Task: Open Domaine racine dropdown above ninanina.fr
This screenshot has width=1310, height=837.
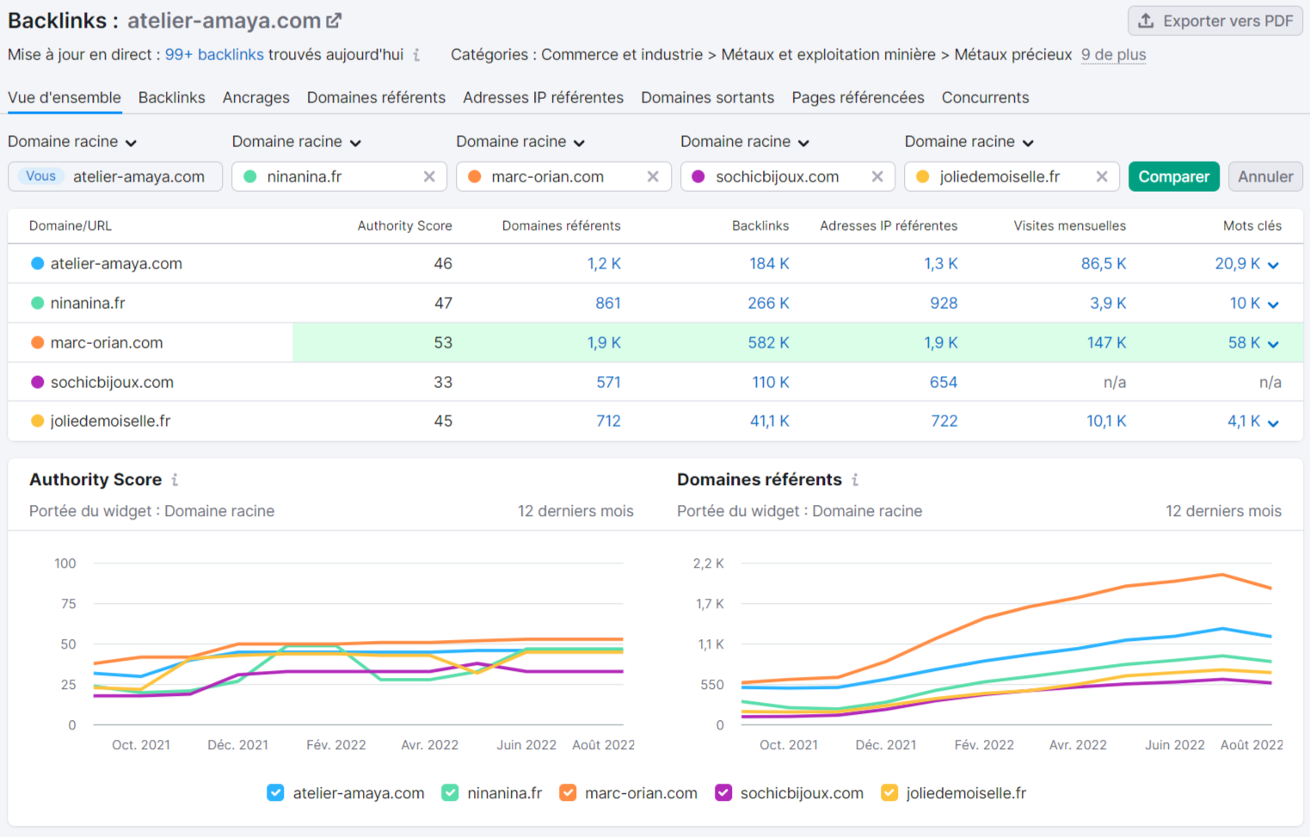Action: pyautogui.click(x=297, y=142)
